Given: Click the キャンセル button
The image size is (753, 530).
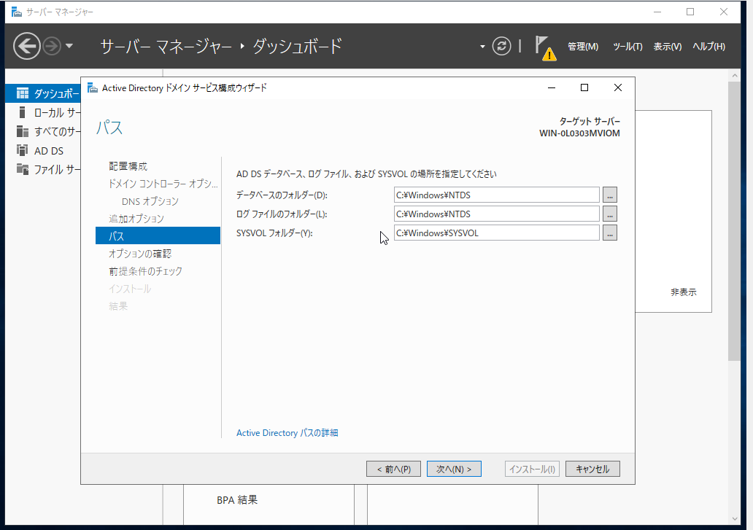Looking at the screenshot, I should point(592,469).
